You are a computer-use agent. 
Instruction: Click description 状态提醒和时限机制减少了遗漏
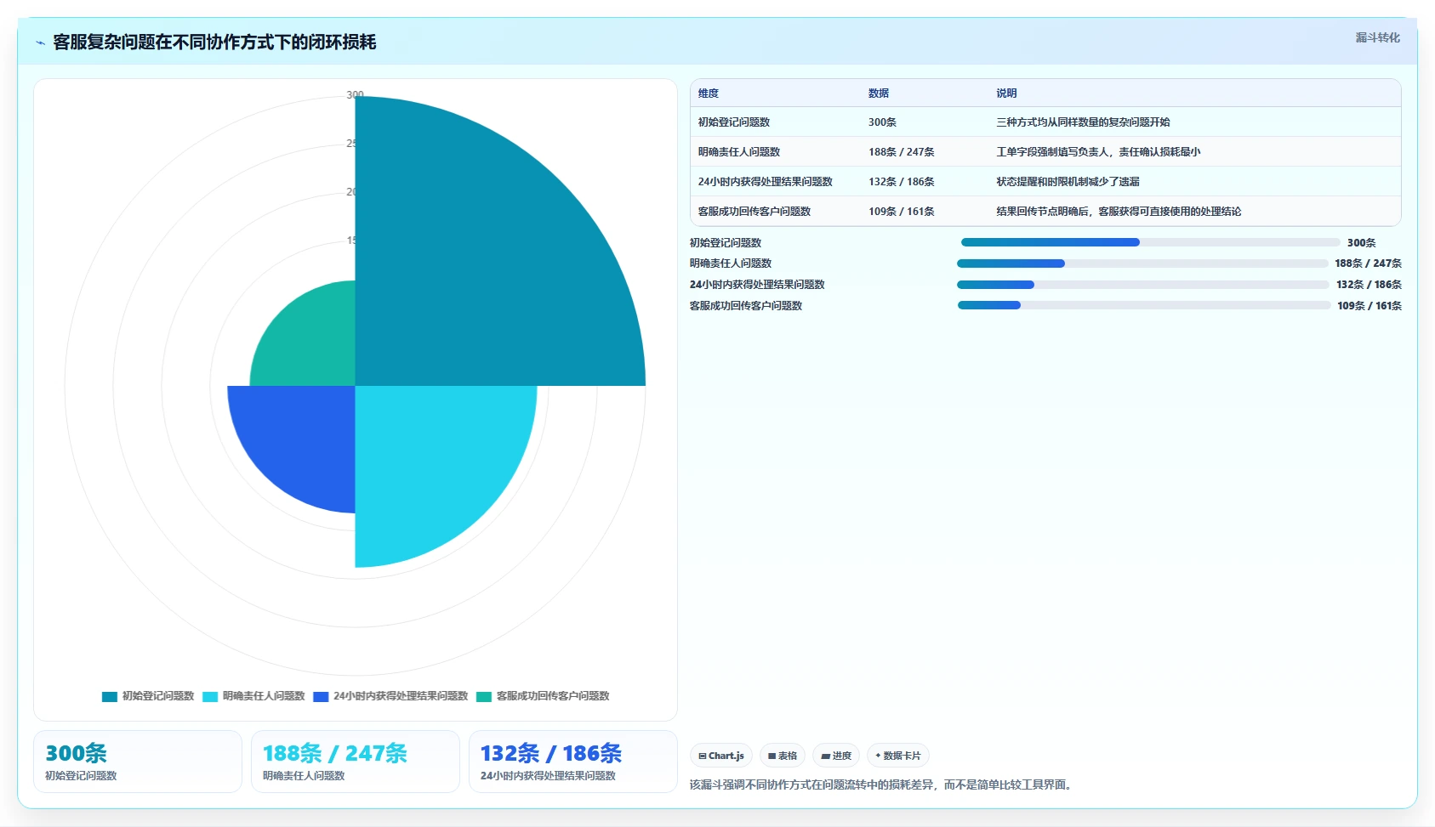coord(1068,182)
